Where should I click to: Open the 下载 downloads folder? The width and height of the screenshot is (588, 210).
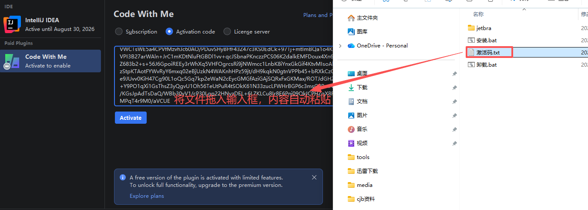click(358, 88)
